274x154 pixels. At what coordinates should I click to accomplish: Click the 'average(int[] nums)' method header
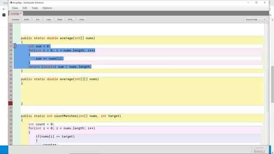point(58,38)
